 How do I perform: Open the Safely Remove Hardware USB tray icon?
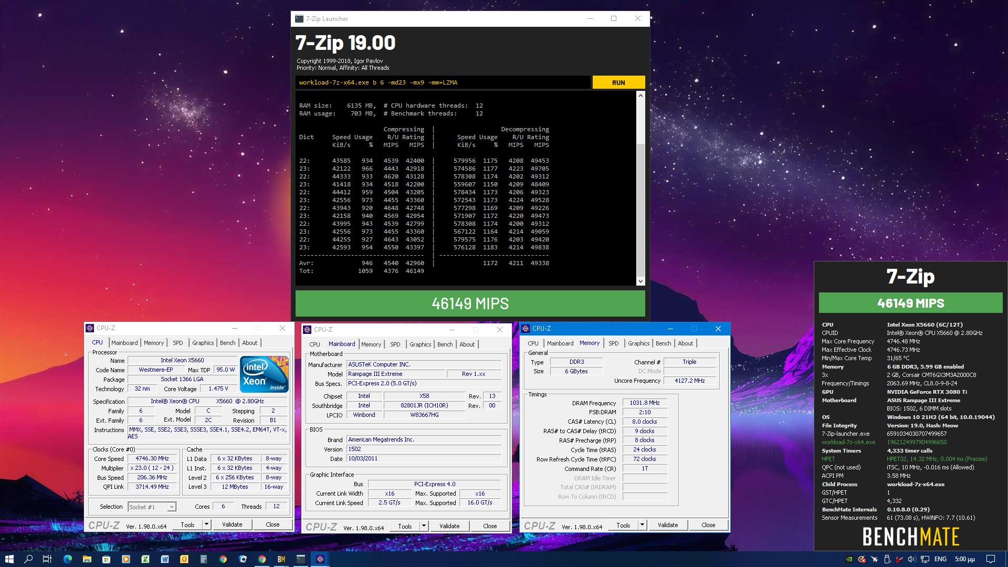tap(887, 559)
